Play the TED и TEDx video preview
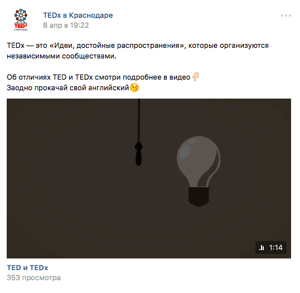 tap(149, 178)
